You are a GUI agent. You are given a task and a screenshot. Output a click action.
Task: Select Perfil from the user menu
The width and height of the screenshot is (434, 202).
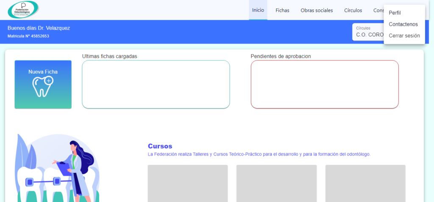(395, 13)
